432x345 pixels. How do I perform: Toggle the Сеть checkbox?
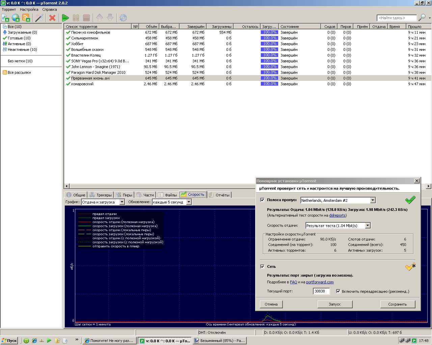[262, 266]
